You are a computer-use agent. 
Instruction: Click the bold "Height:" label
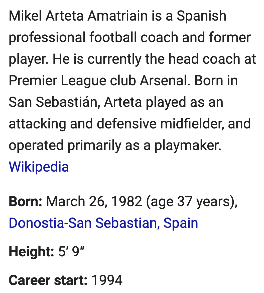31,252
